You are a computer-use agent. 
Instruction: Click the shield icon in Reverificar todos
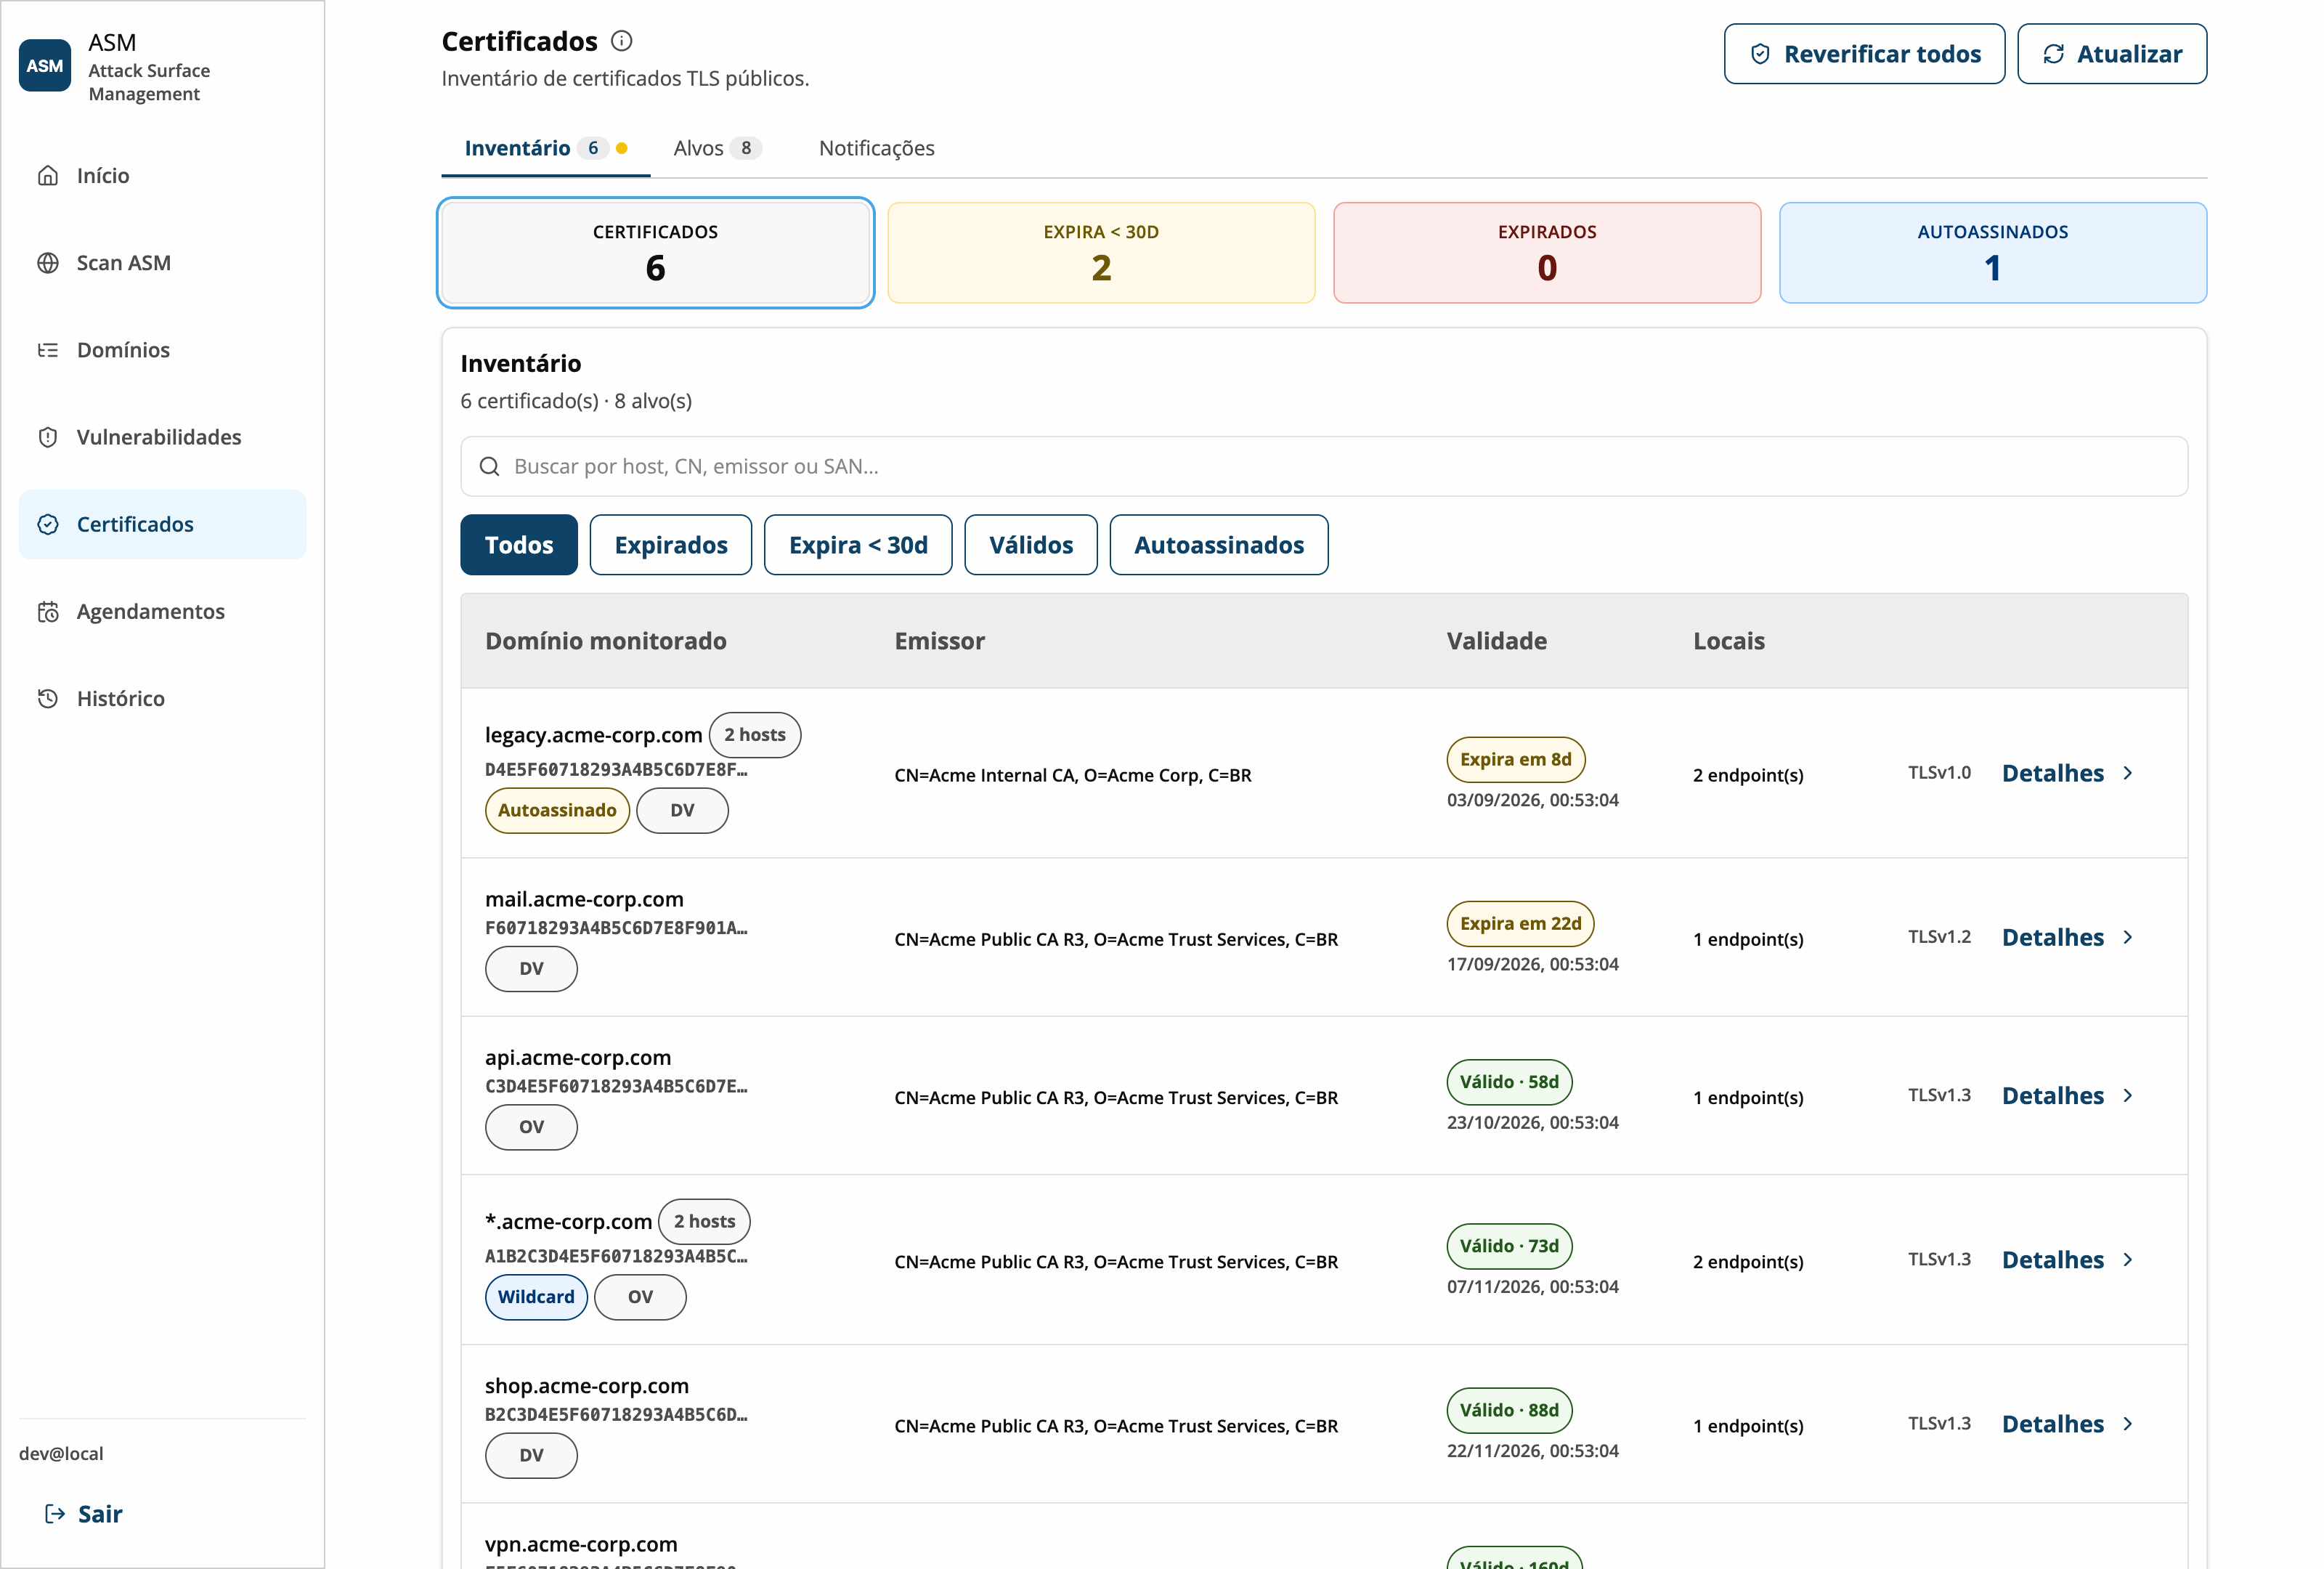1760,54
